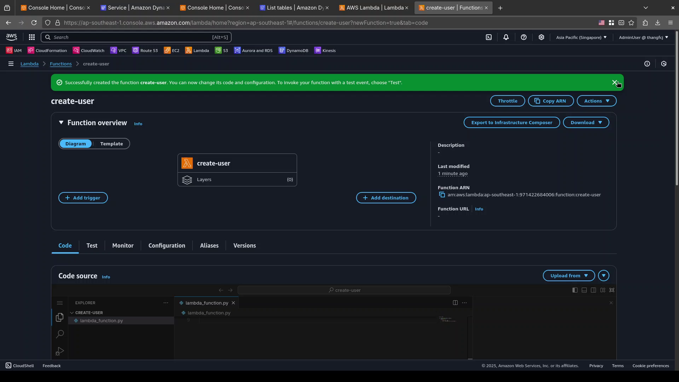Image resolution: width=679 pixels, height=382 pixels.
Task: Open the AWS services grid menu
Action: click(31, 37)
